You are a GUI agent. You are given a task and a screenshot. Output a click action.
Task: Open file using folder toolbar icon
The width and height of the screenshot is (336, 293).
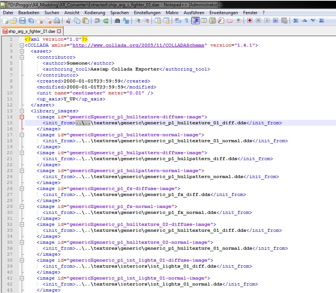coord(14,21)
